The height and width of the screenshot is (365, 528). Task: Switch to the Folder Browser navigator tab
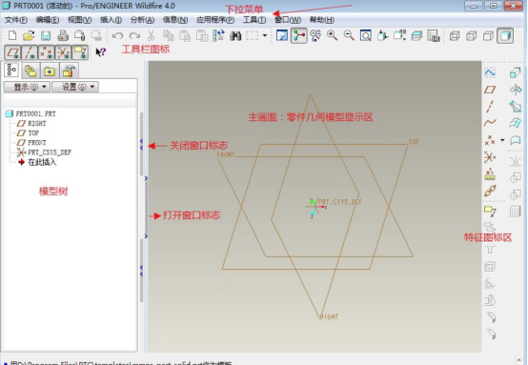[30, 71]
